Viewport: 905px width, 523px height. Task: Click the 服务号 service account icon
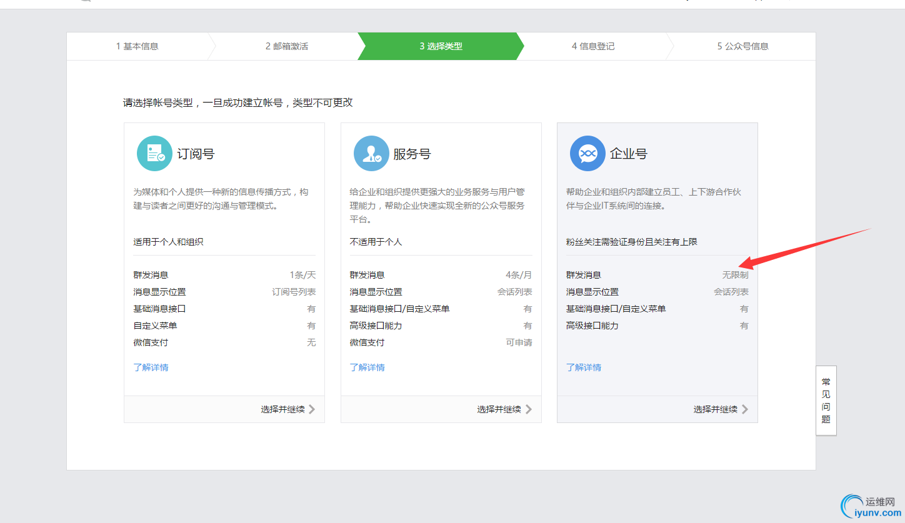pyautogui.click(x=371, y=153)
